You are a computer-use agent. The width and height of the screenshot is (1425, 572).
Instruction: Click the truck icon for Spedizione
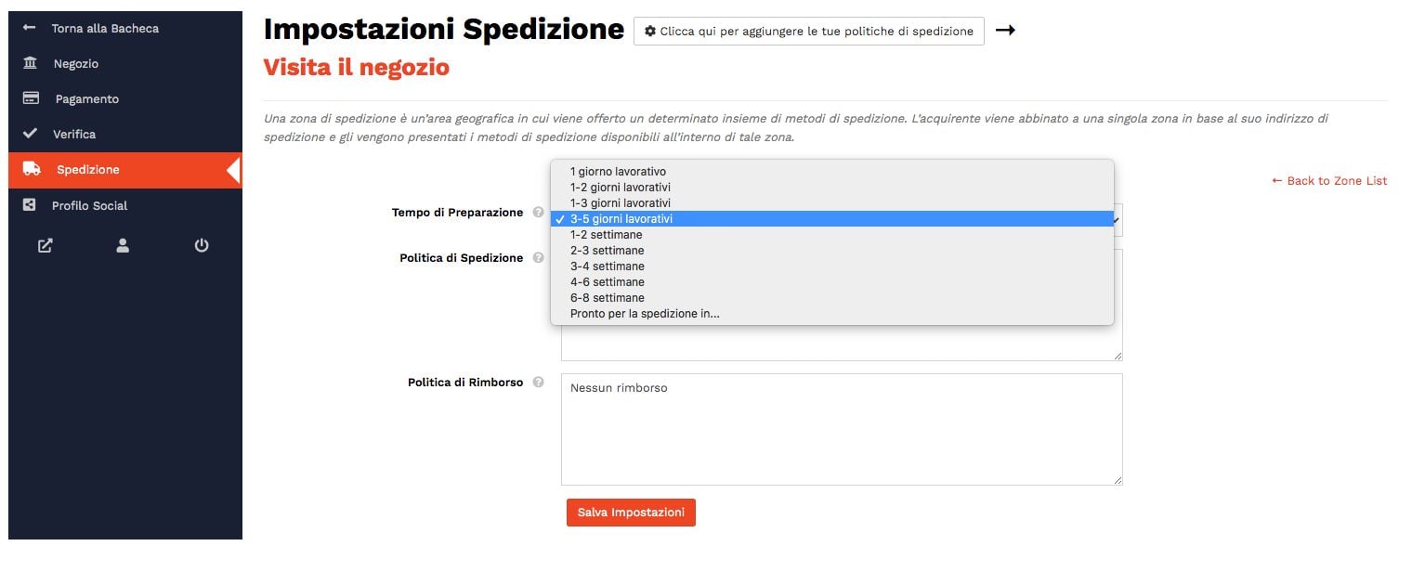click(32, 169)
